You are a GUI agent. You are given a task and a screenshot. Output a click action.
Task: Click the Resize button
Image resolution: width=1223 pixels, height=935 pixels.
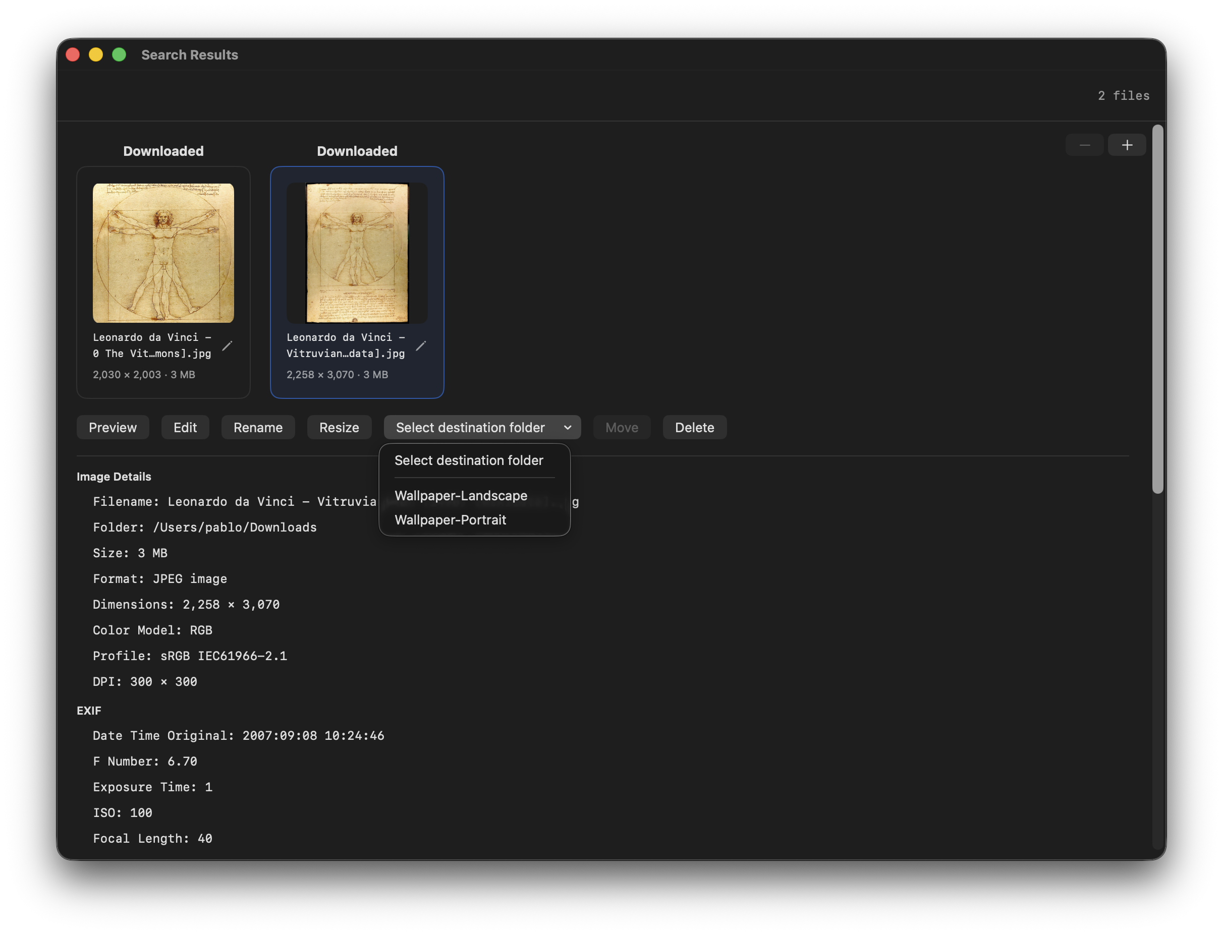340,428
